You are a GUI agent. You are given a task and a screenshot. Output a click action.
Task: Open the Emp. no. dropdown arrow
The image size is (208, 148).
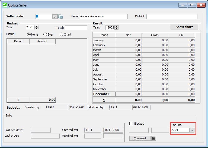pos(192,130)
